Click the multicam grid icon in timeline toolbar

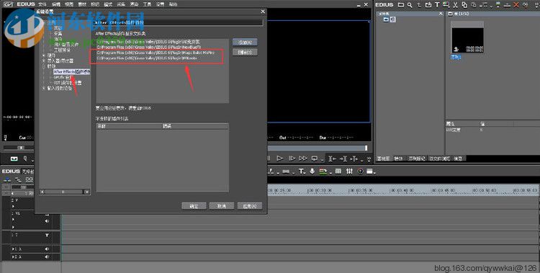tap(338, 171)
